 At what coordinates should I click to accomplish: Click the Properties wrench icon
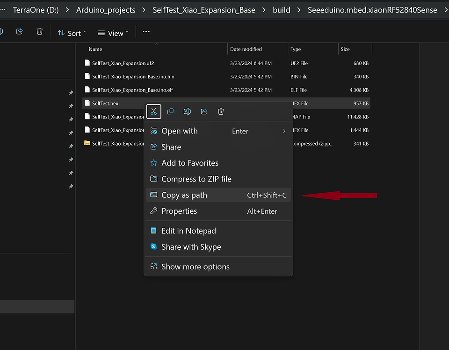tap(154, 211)
